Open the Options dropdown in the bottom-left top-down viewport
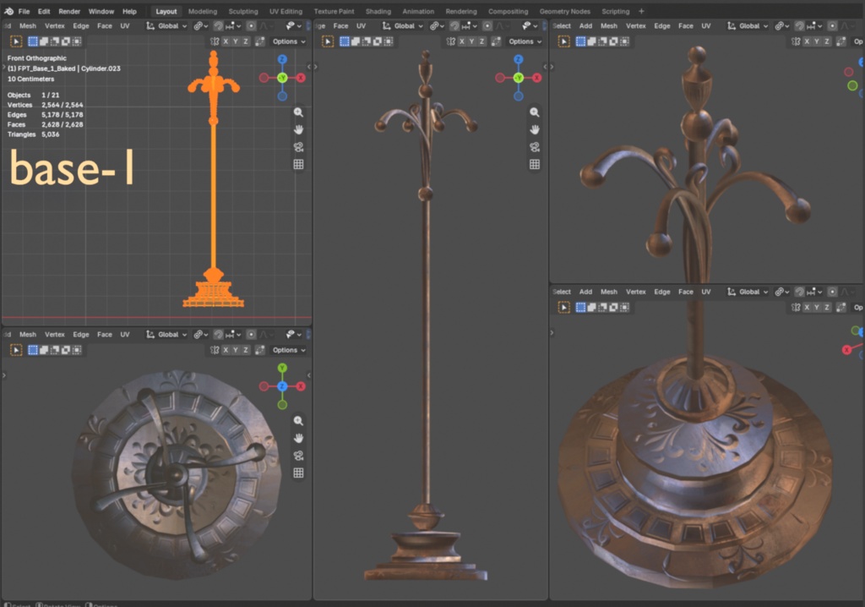This screenshot has width=865, height=607. coord(289,350)
